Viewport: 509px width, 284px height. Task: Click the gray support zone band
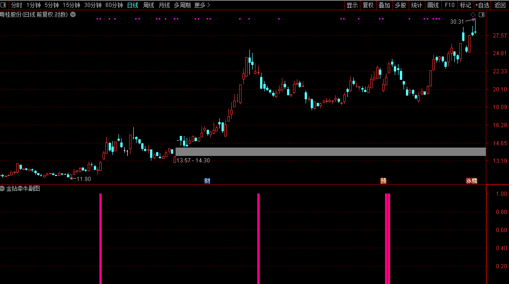tap(331, 152)
